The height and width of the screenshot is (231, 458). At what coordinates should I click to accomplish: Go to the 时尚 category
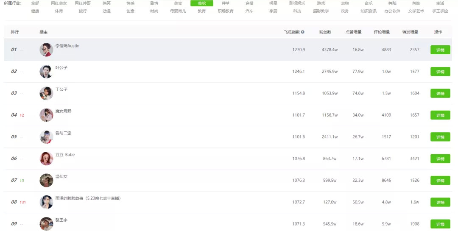coord(154,11)
